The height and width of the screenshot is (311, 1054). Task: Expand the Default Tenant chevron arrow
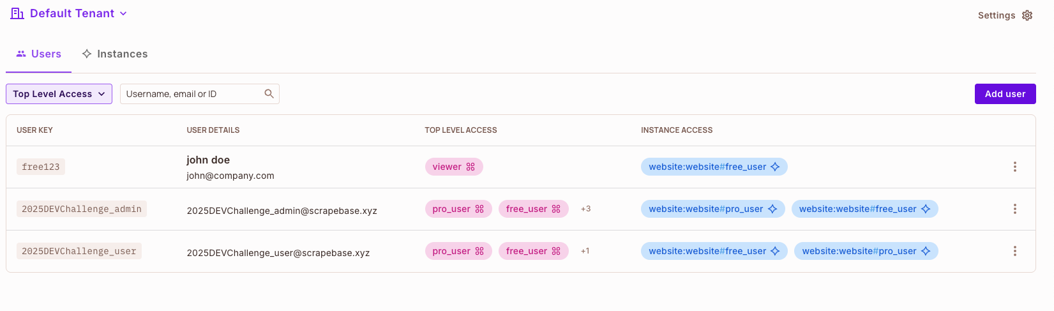(x=123, y=13)
